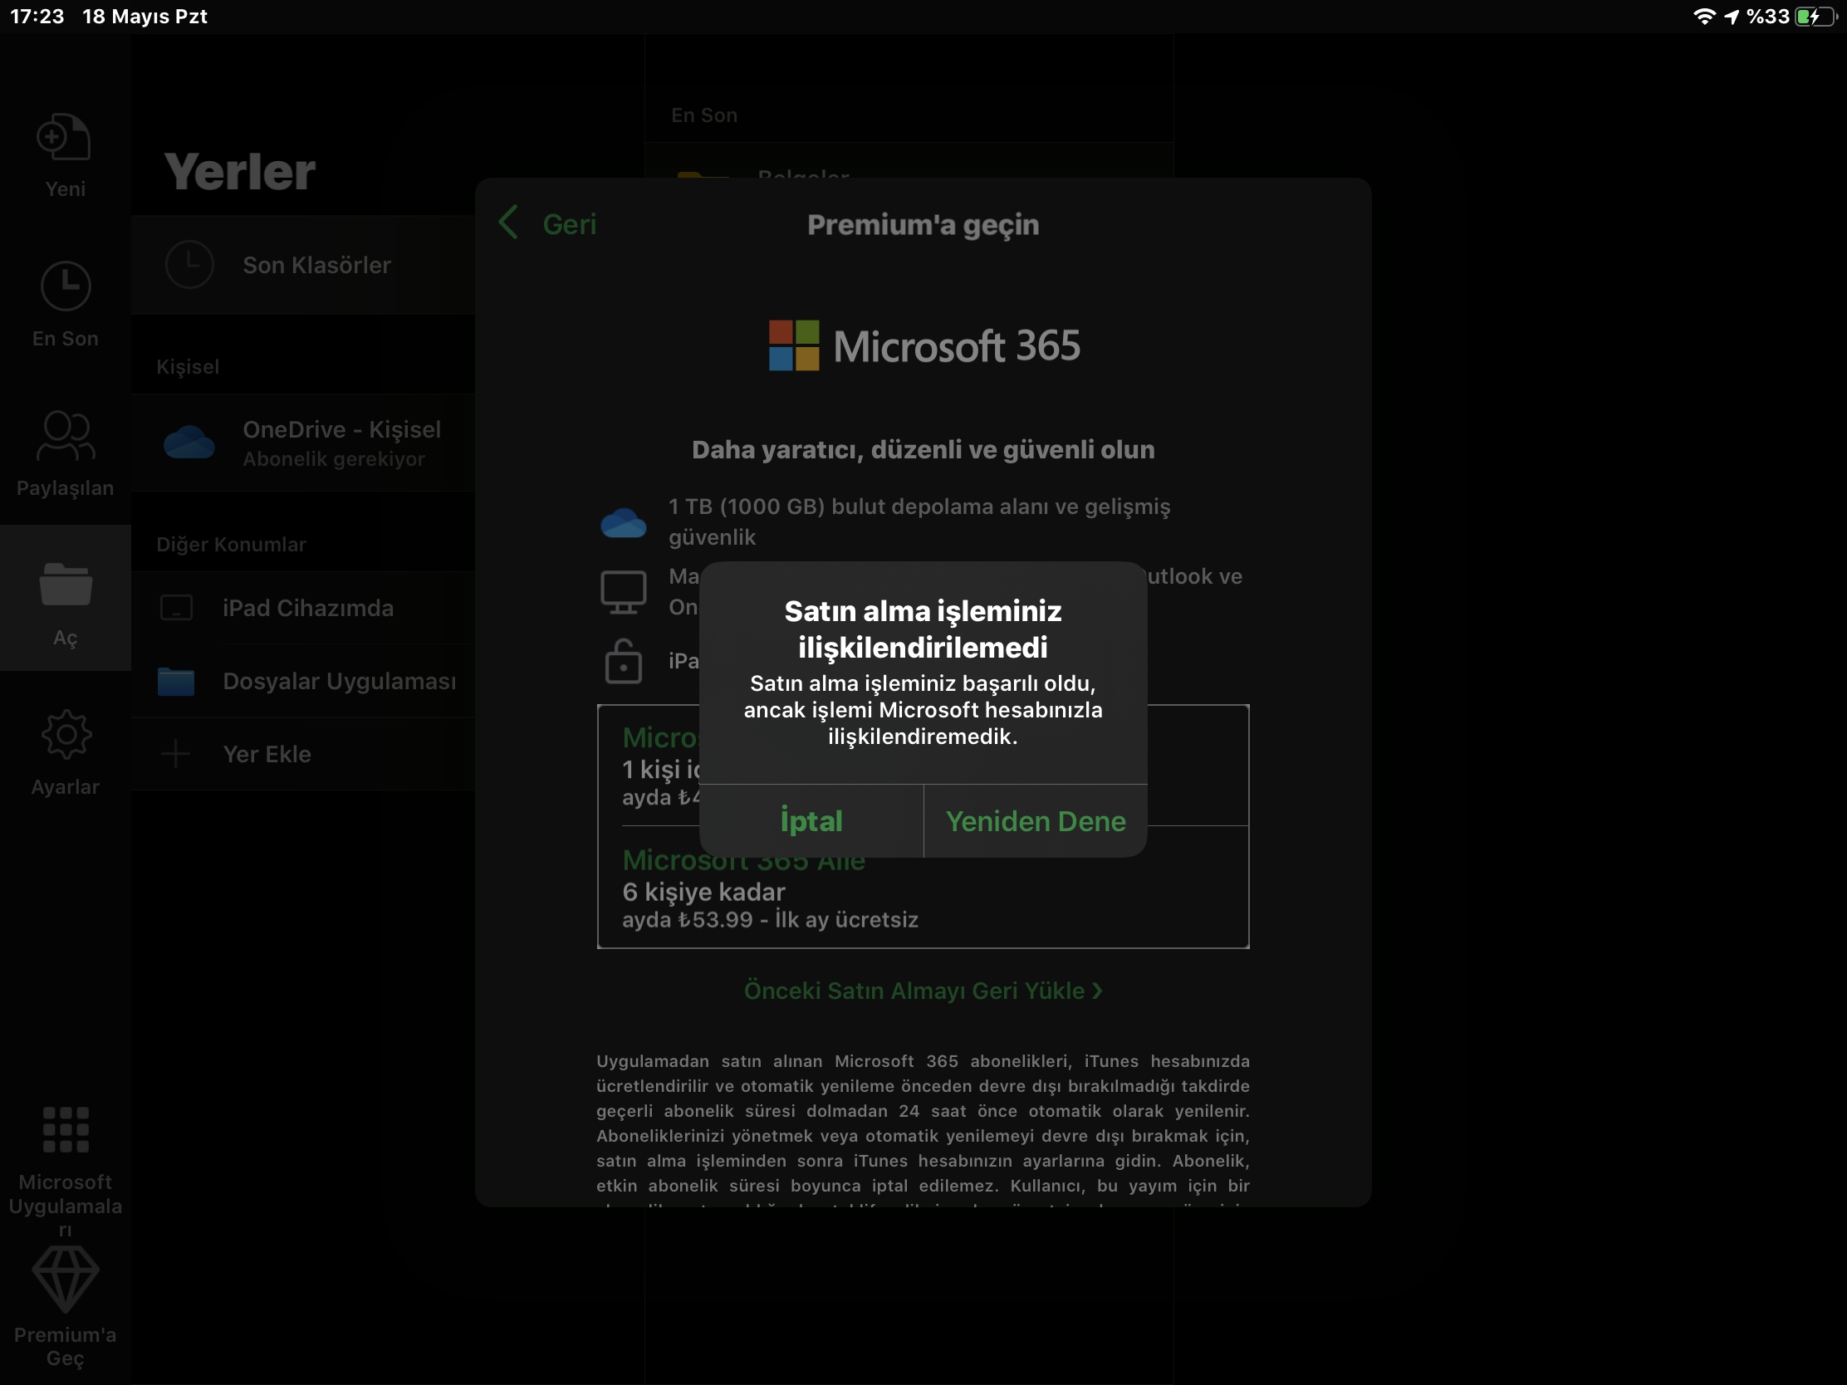The image size is (1847, 1385).
Task: Tap Yer Ekle plus entry
Action: (266, 755)
